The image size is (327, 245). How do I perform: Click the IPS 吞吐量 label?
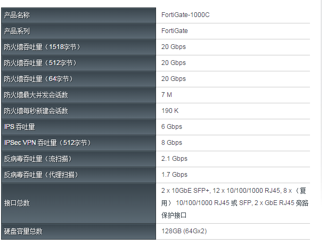point(20,127)
